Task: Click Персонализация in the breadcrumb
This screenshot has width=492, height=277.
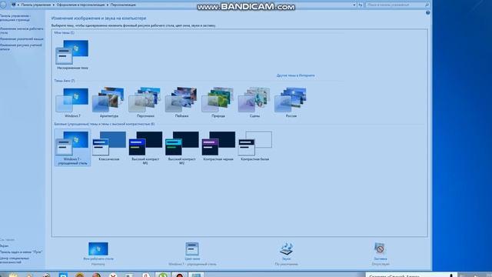Action: 123,5
